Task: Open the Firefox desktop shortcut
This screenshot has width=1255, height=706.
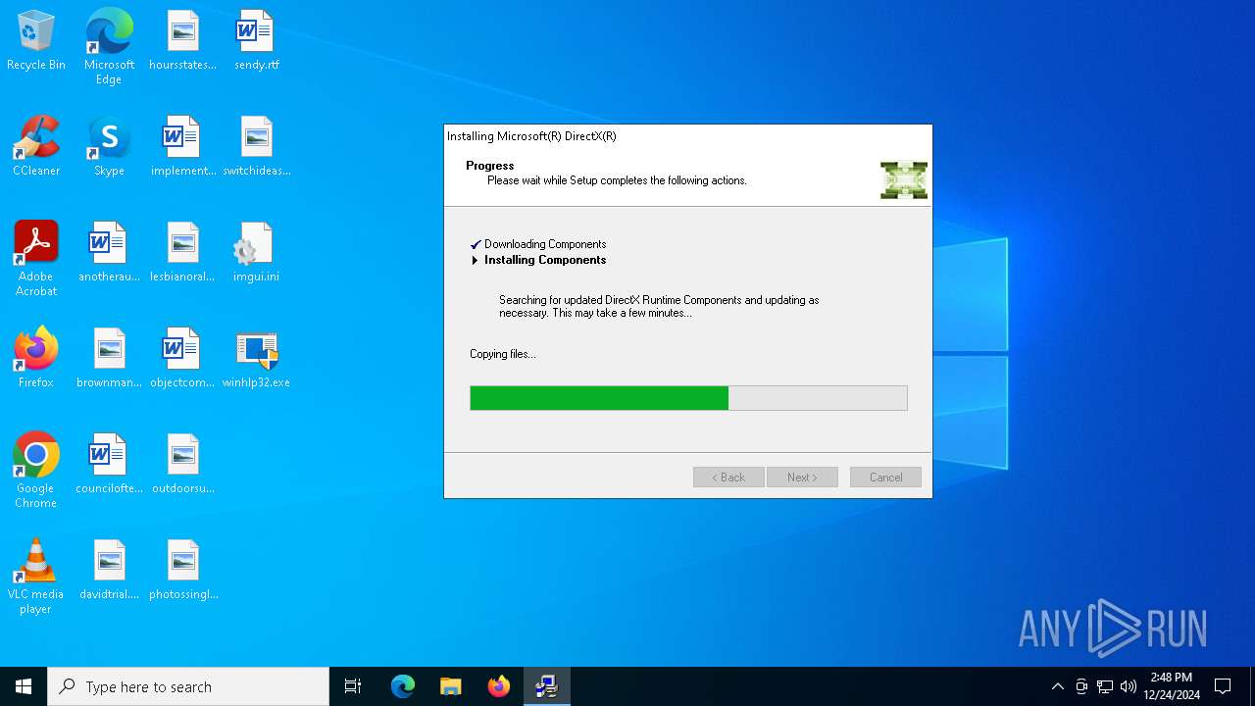Action: pyautogui.click(x=36, y=359)
